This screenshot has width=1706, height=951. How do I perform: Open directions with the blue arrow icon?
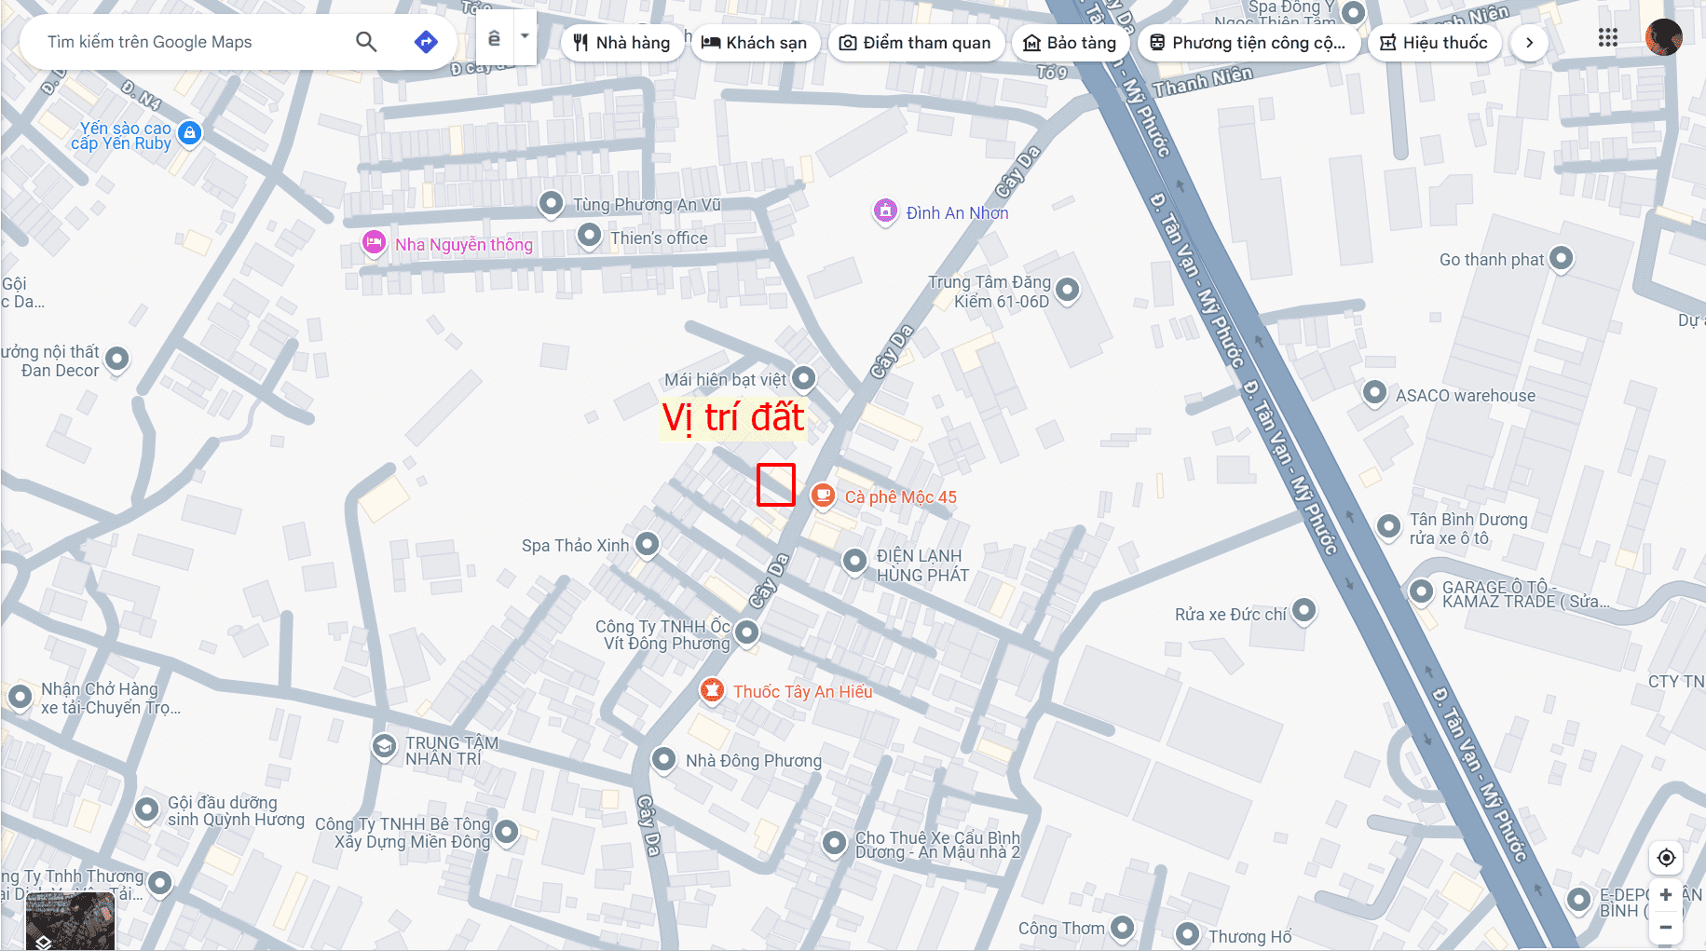(x=426, y=42)
